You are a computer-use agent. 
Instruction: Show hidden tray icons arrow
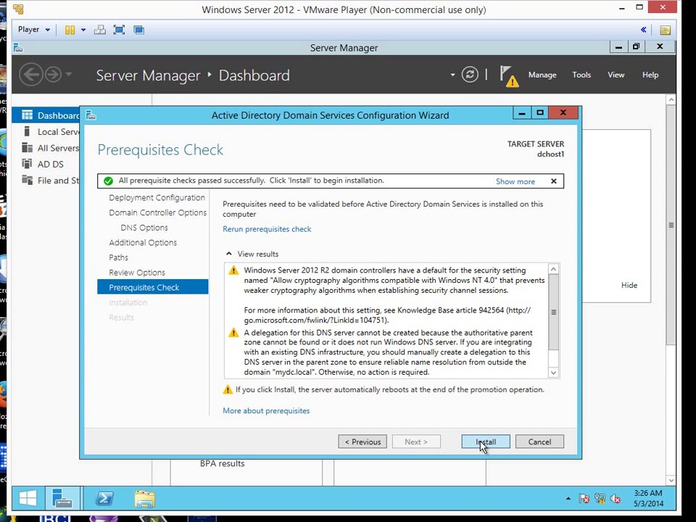point(568,499)
